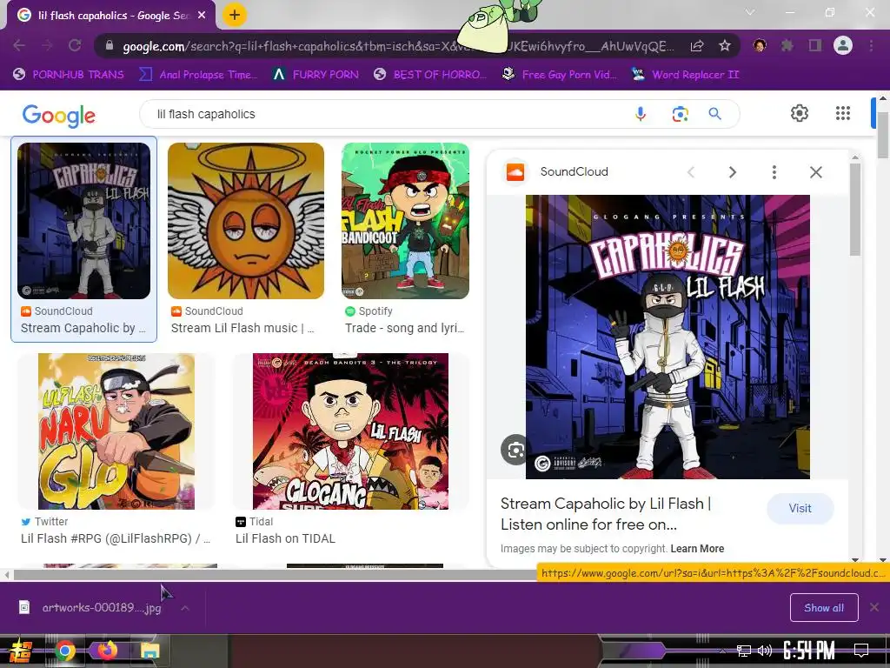Image resolution: width=890 pixels, height=668 pixels.
Task: Open the Learn More copyright link
Action: (x=697, y=549)
